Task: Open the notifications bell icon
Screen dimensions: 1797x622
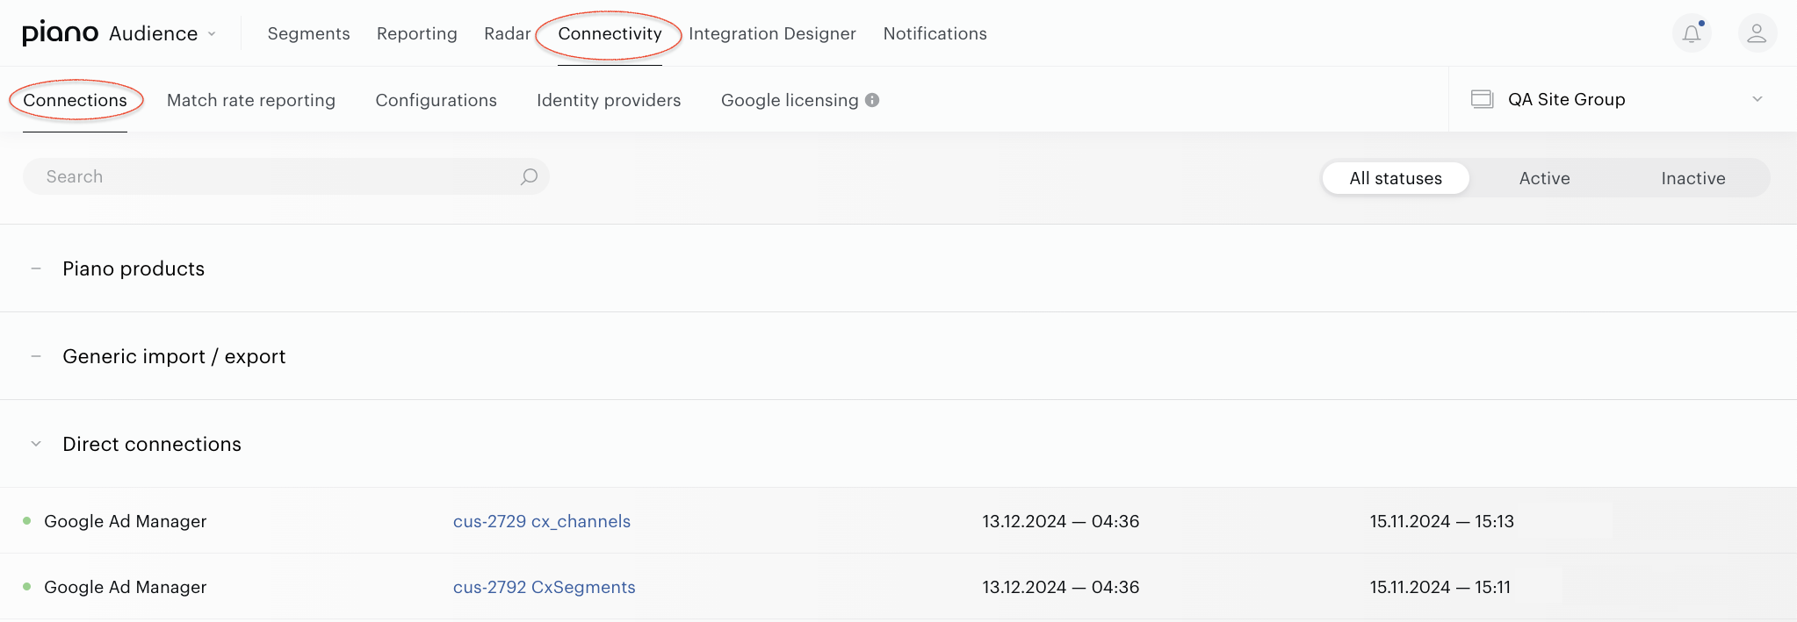Action: pyautogui.click(x=1692, y=33)
